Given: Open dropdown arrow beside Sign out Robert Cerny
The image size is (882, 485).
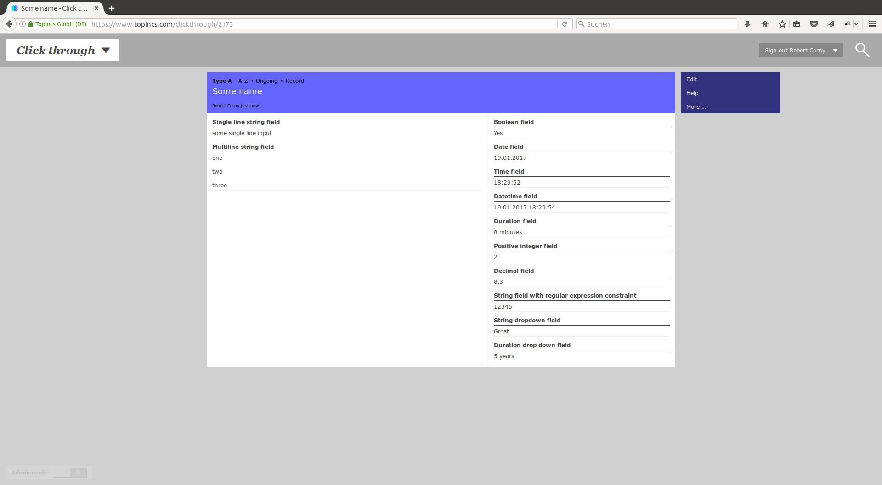Looking at the screenshot, I should tap(835, 51).
